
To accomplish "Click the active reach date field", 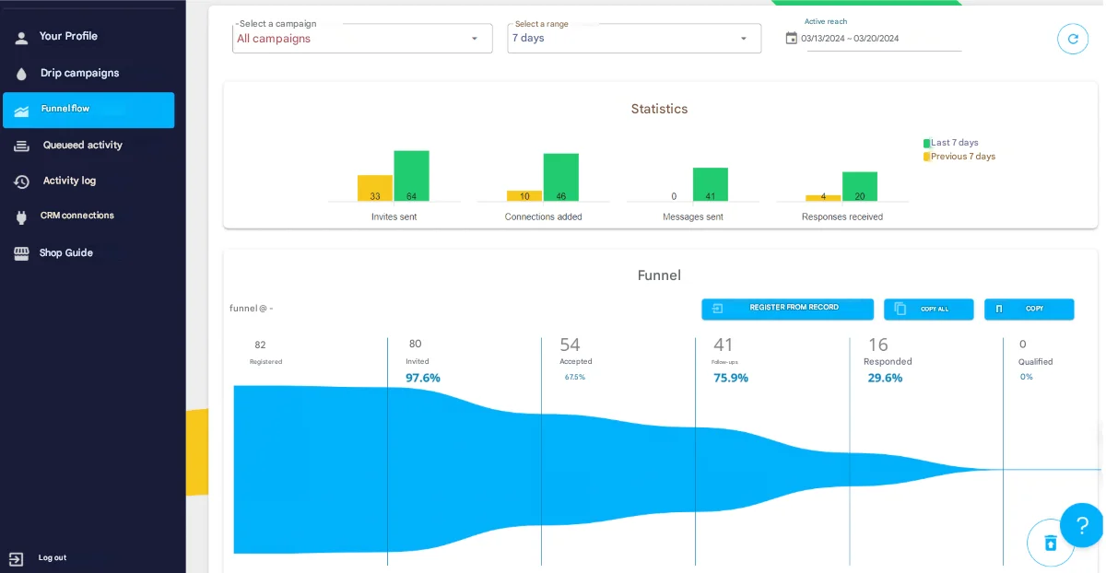I will click(x=874, y=38).
